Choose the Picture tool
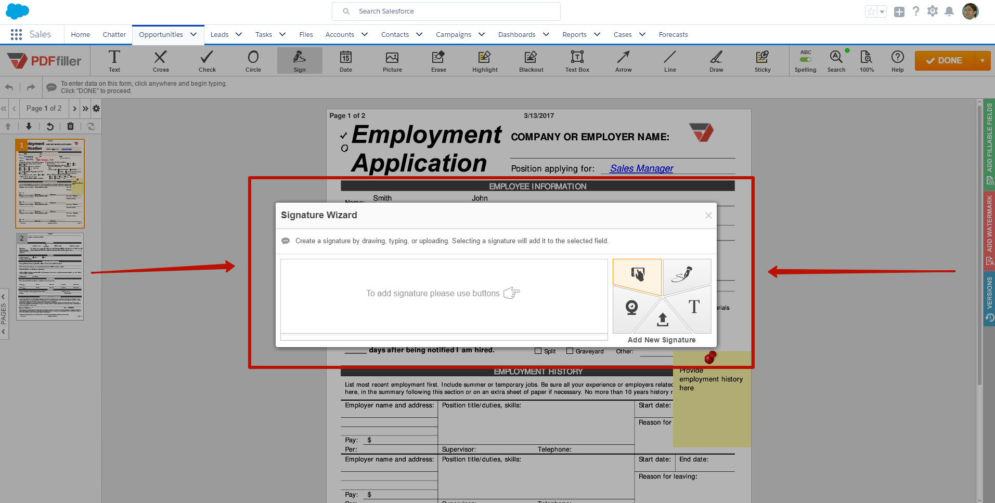The image size is (995, 503). tap(392, 60)
